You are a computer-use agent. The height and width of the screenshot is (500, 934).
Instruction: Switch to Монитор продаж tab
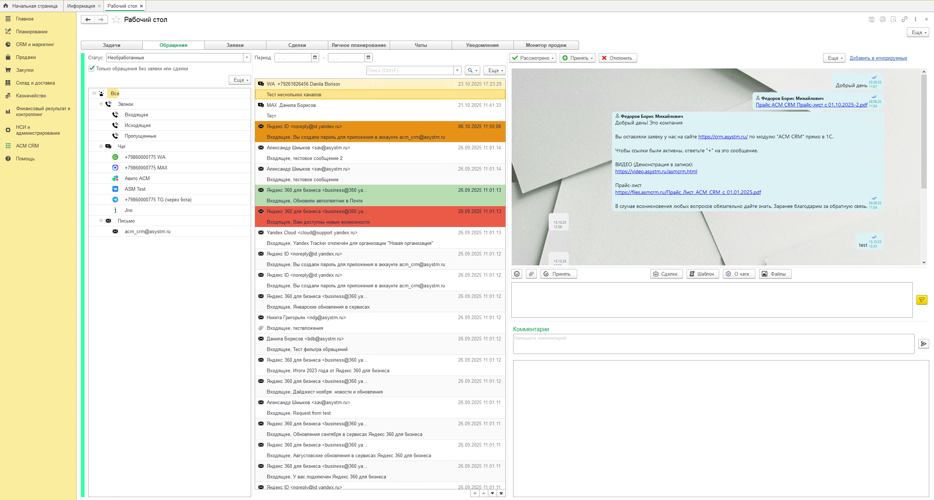click(546, 45)
